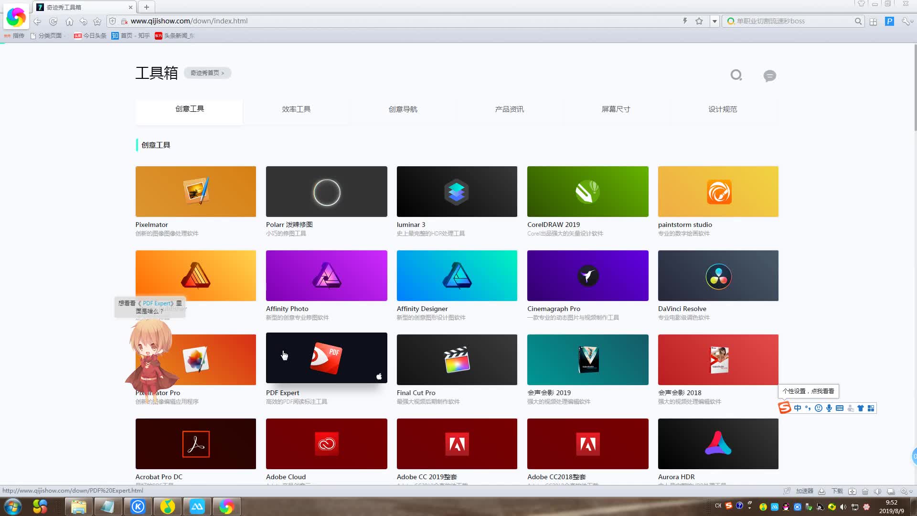The width and height of the screenshot is (917, 516).
Task: Open Sogou soft keyboard icon
Action: pos(840,408)
